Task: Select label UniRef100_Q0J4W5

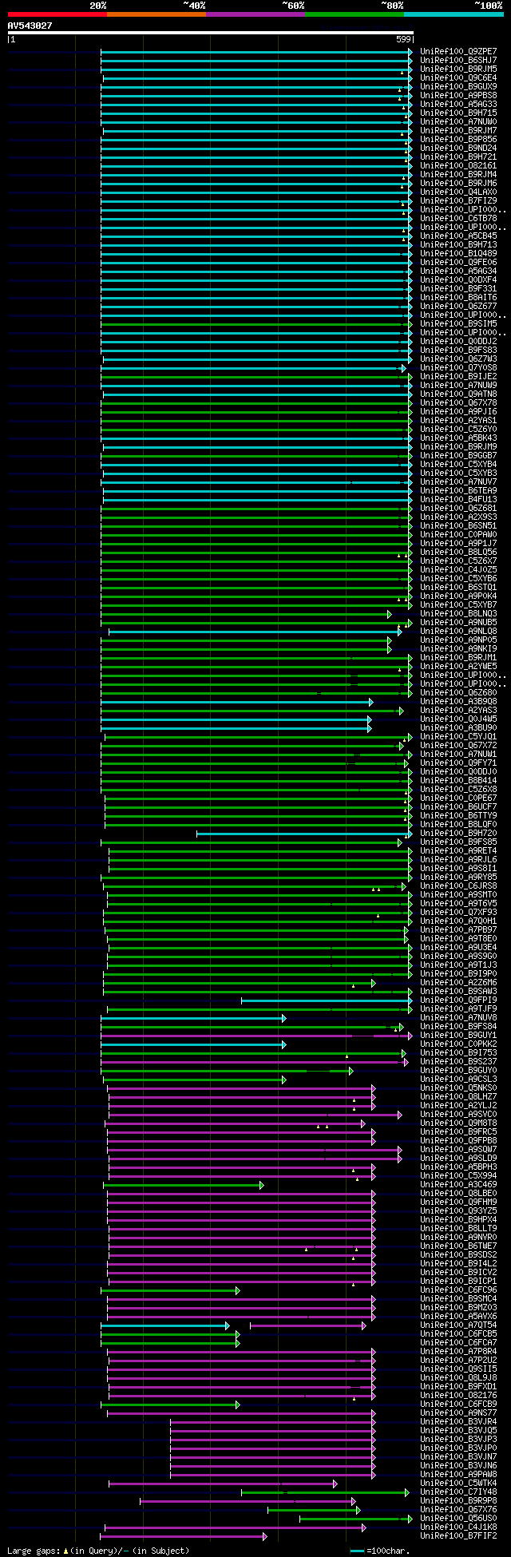Action: pyautogui.click(x=458, y=719)
